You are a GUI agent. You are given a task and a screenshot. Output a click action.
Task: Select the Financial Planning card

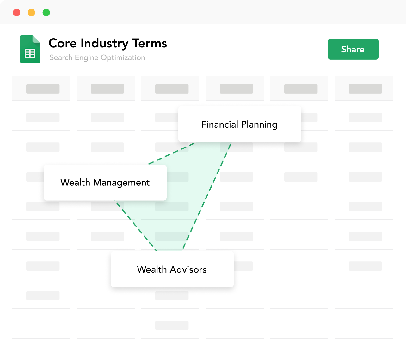coord(240,124)
